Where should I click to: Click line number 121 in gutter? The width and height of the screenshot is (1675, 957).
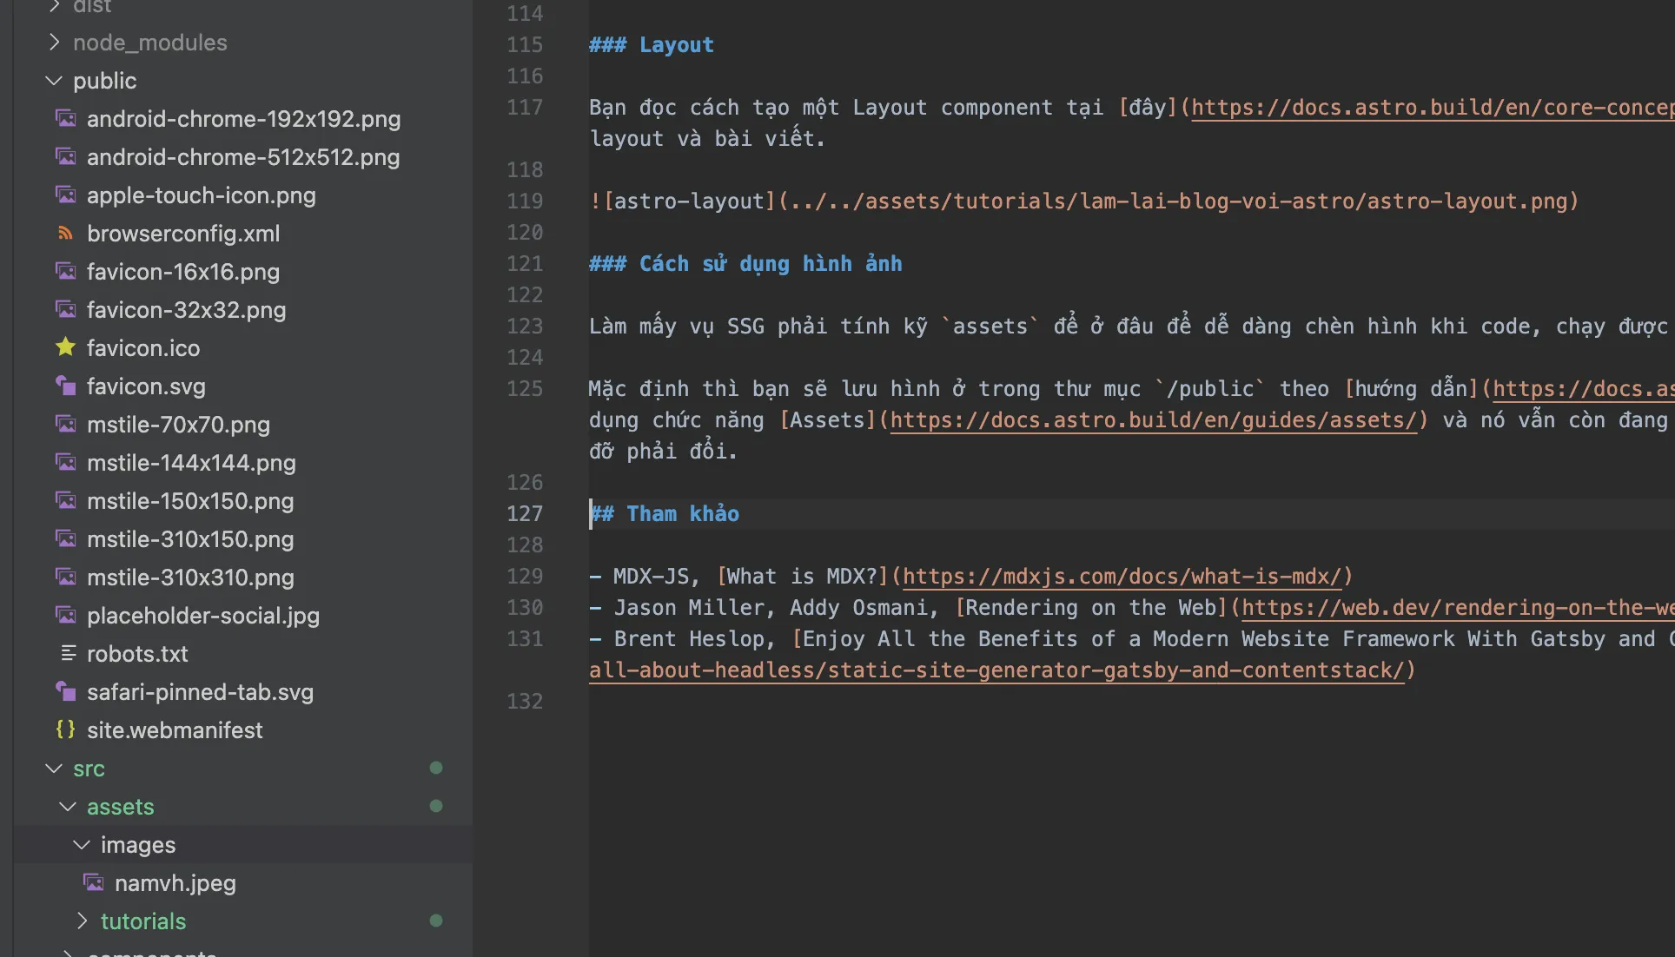point(525,263)
